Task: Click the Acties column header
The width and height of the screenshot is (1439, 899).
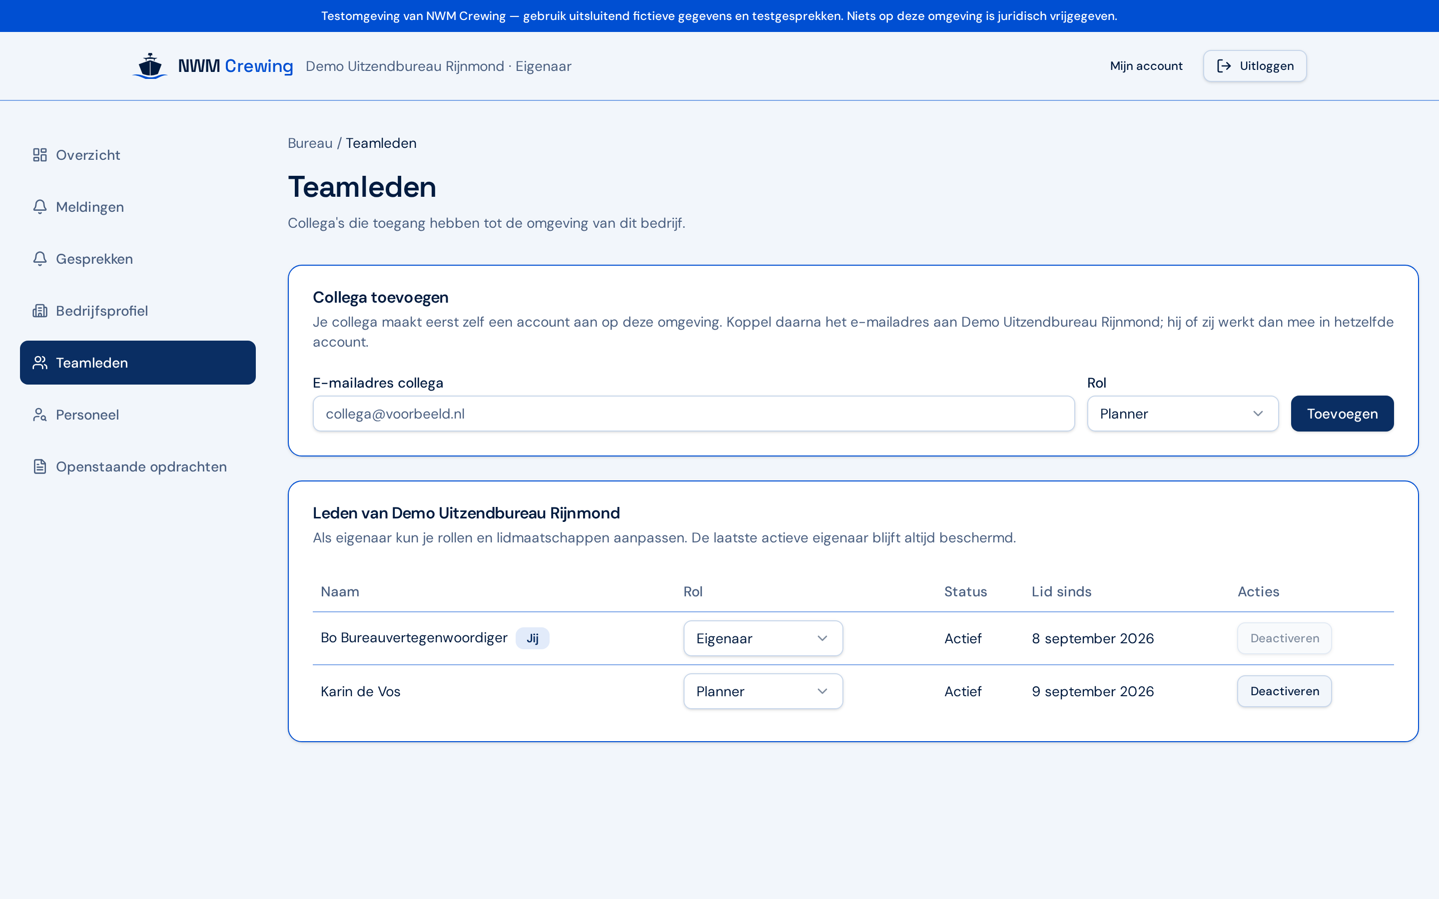Action: 1258,592
